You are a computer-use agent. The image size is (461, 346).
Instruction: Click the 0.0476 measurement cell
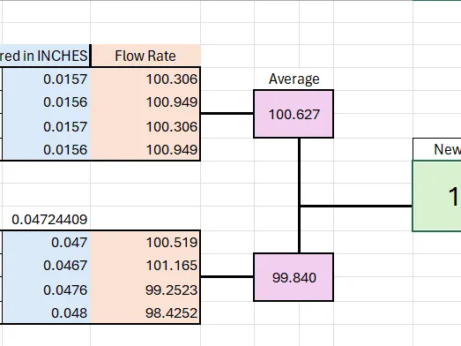(x=47, y=290)
